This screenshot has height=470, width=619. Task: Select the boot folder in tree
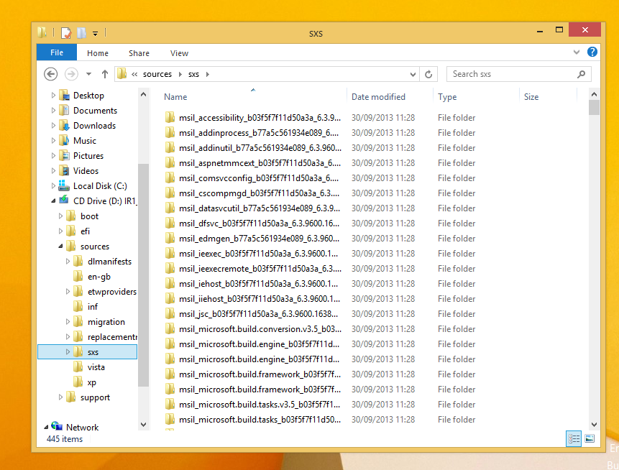coord(89,216)
